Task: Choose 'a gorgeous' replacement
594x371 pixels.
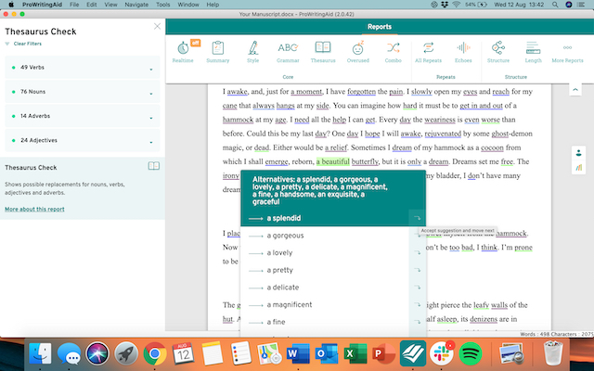Action: 285,236
